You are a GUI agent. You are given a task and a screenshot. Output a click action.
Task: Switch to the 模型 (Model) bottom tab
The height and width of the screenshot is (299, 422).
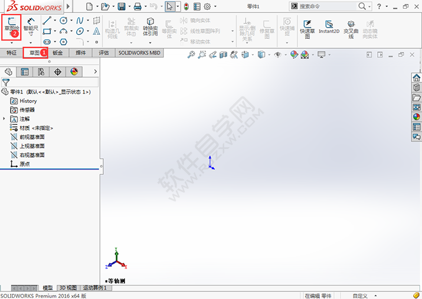click(x=48, y=288)
